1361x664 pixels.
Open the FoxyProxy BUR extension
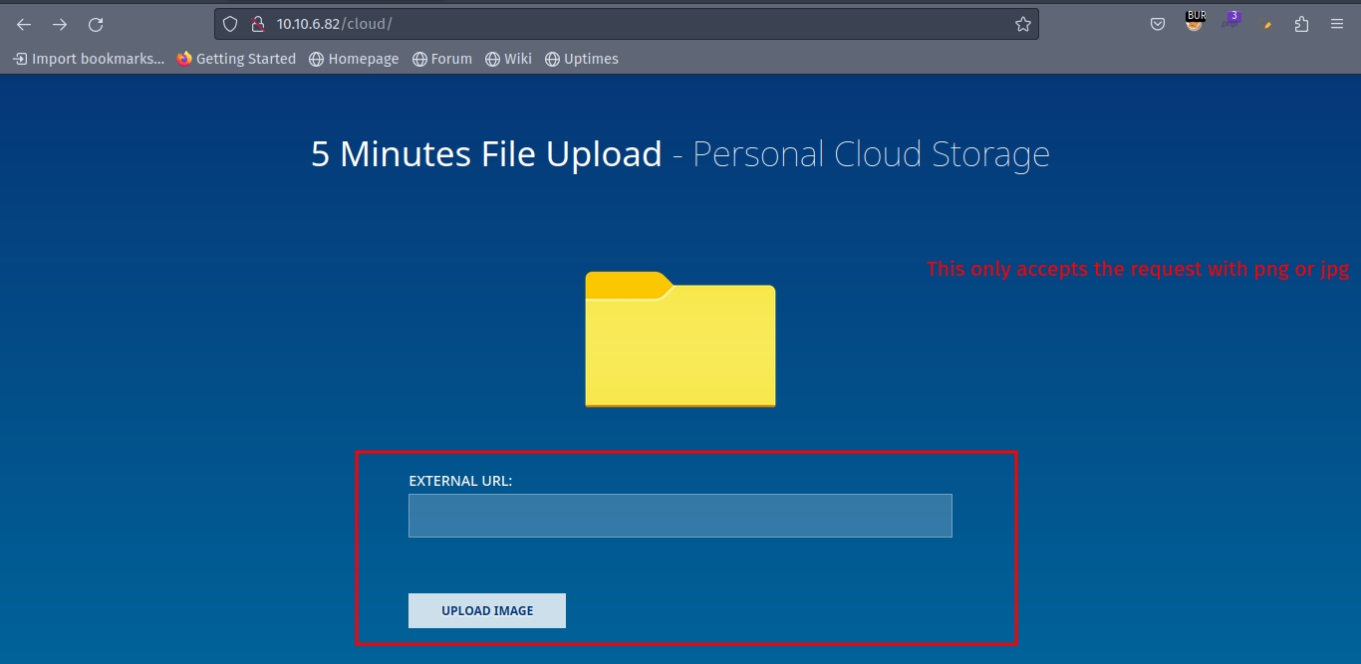(x=1195, y=23)
